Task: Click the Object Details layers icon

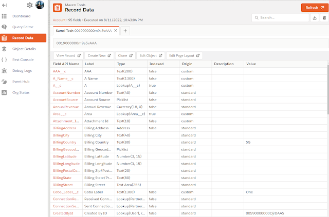Action: coord(4,49)
